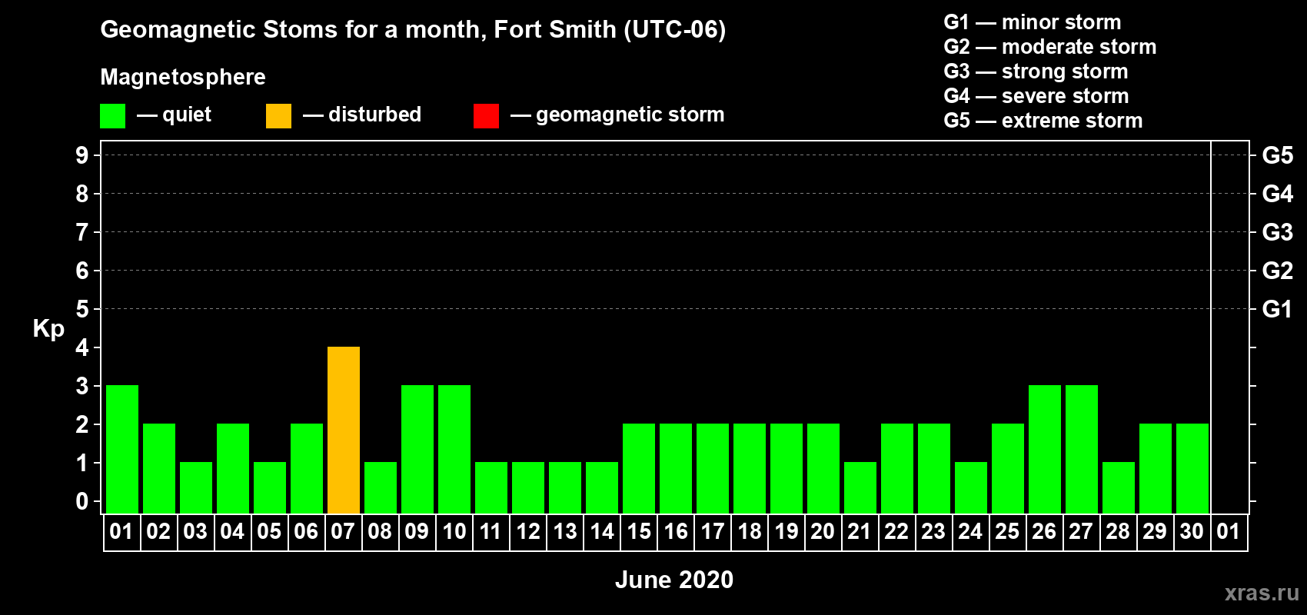The image size is (1307, 615).
Task: Click the '— disturbed' legend label
Action: [362, 115]
